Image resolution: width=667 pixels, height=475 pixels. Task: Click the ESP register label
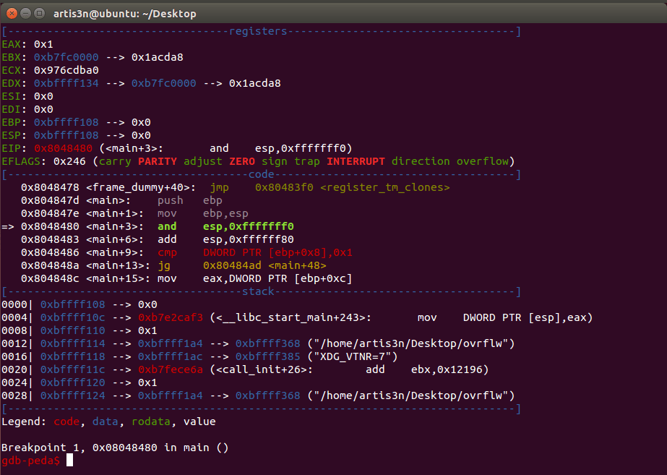click(11, 135)
